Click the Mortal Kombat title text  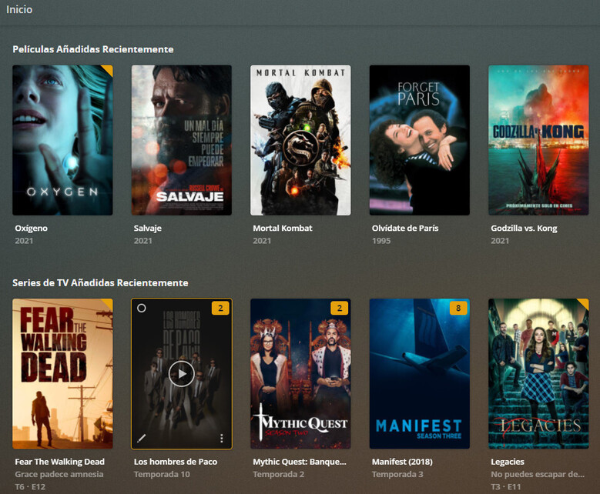283,229
